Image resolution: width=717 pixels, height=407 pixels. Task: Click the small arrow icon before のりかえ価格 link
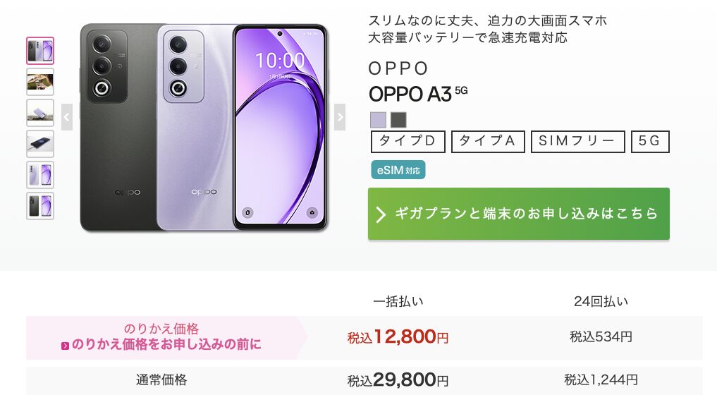[x=65, y=346]
